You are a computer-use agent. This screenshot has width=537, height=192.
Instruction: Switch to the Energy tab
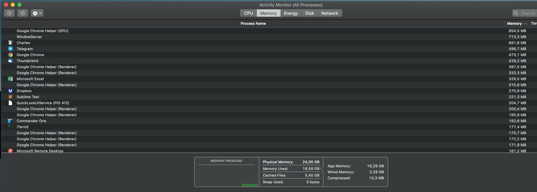pos(291,13)
